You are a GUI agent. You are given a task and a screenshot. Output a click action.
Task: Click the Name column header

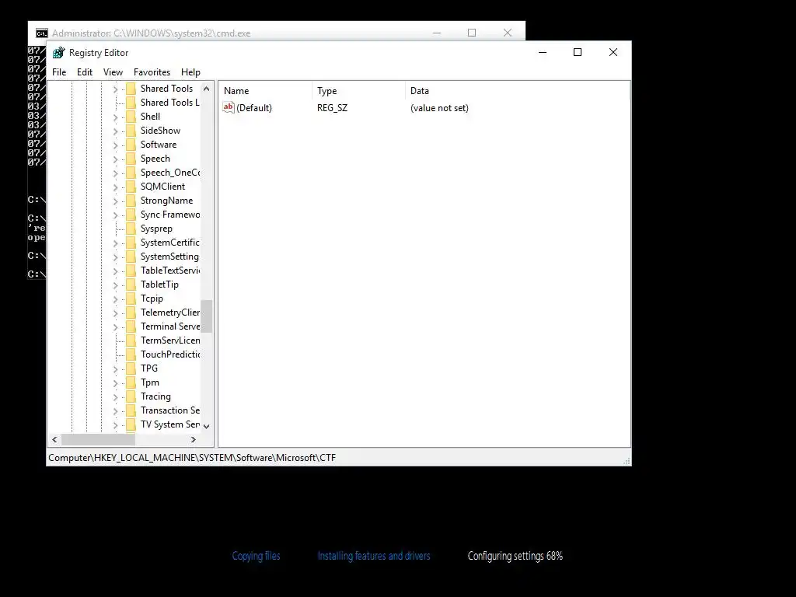pos(266,91)
